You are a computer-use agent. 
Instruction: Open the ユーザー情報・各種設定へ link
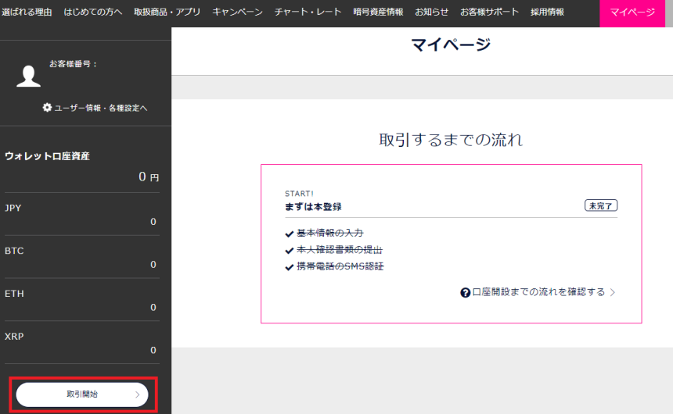[x=100, y=108]
